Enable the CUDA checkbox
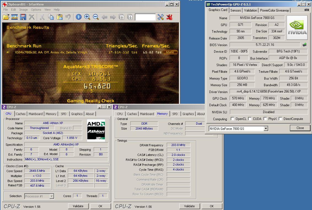 click(250, 119)
